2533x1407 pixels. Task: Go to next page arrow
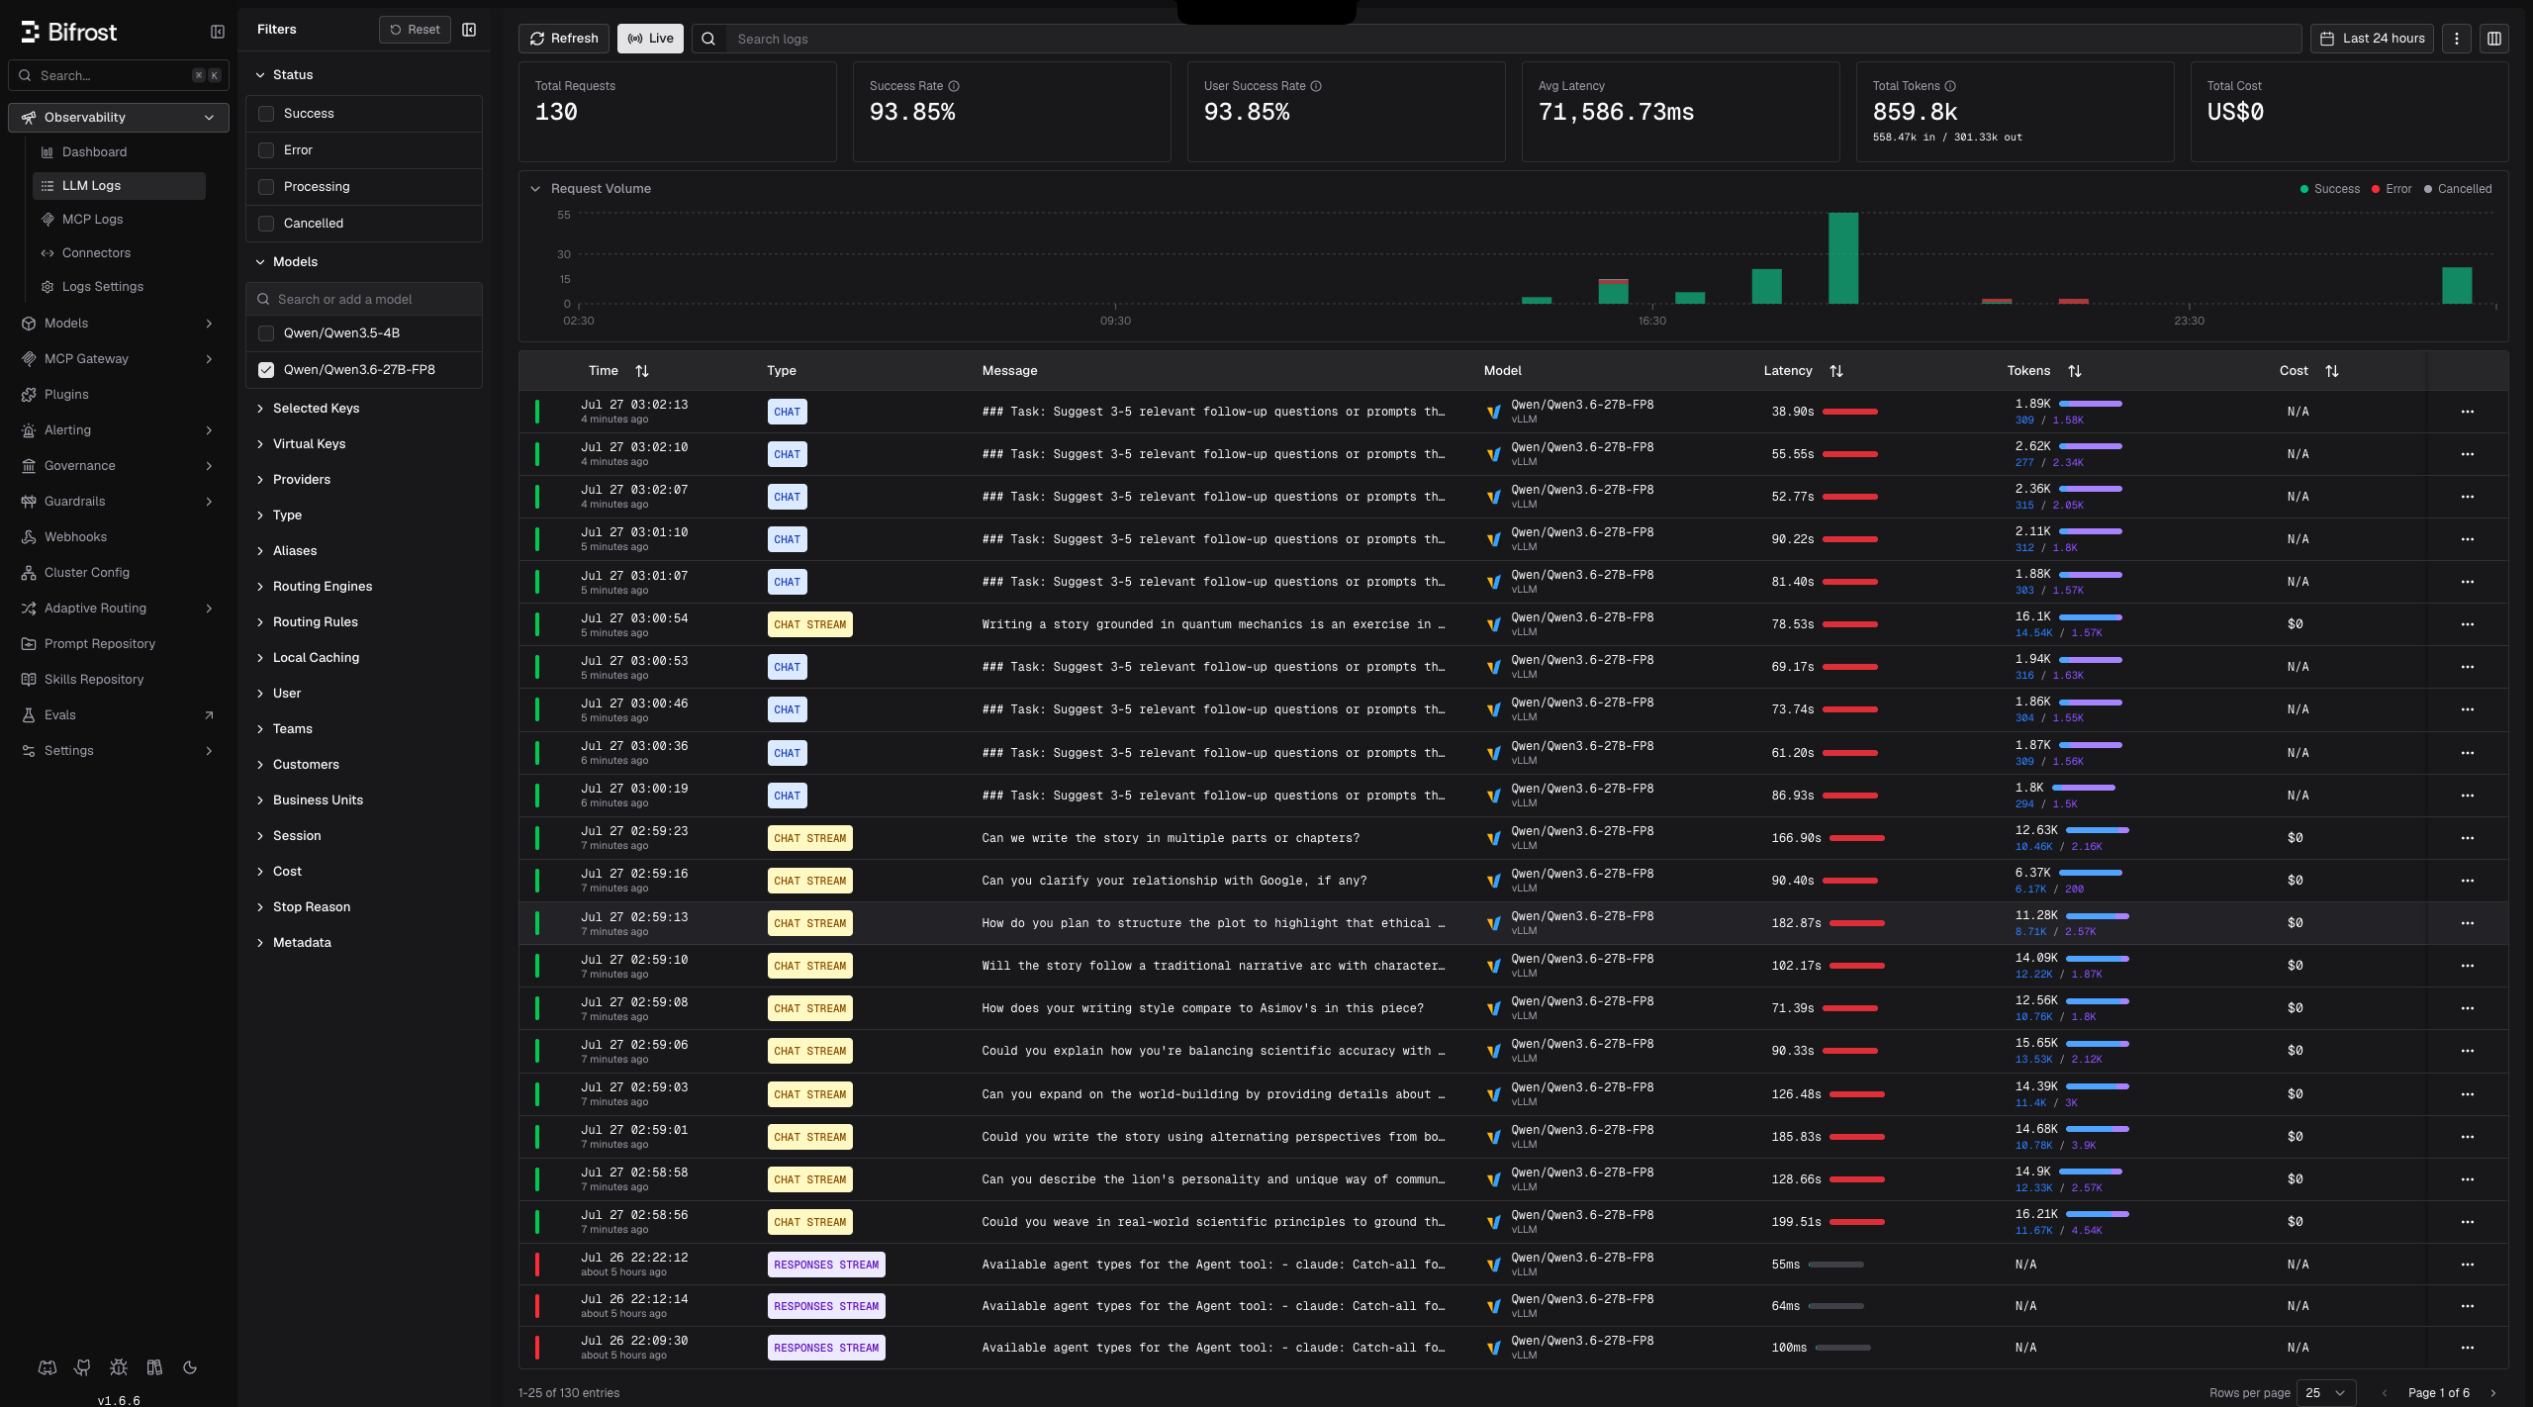click(2493, 1393)
